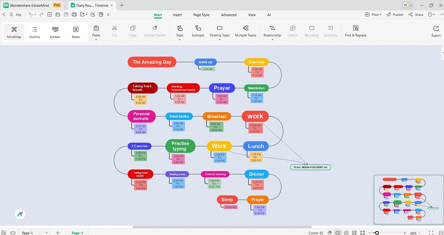Open Find & Replace

pos(356,32)
